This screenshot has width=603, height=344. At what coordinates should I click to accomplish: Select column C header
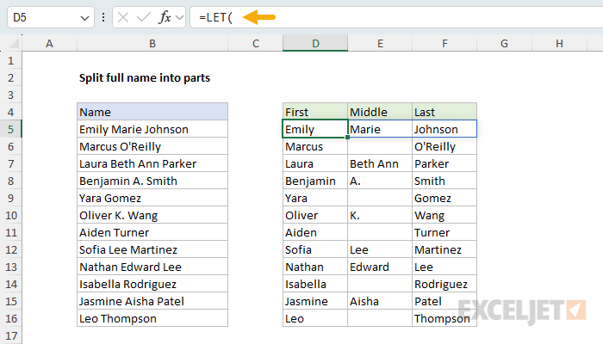coord(255,43)
